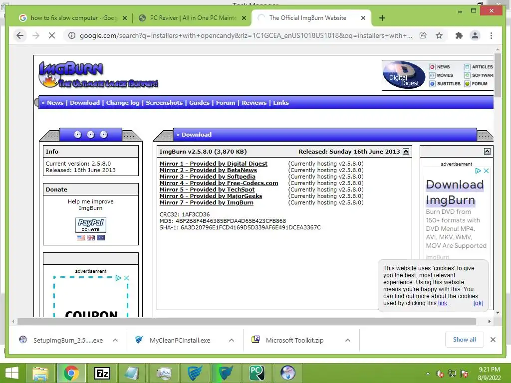Screen dimensions: 511x383
Task: Download from Mirror 2 BetaNews
Action: tap(208, 170)
